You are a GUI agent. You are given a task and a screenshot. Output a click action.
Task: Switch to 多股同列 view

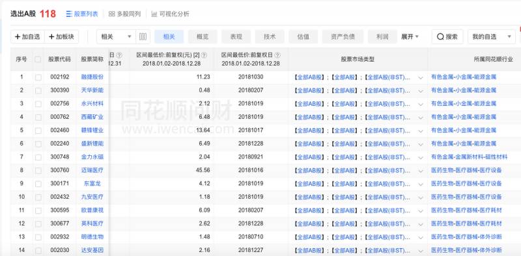[x=124, y=14]
